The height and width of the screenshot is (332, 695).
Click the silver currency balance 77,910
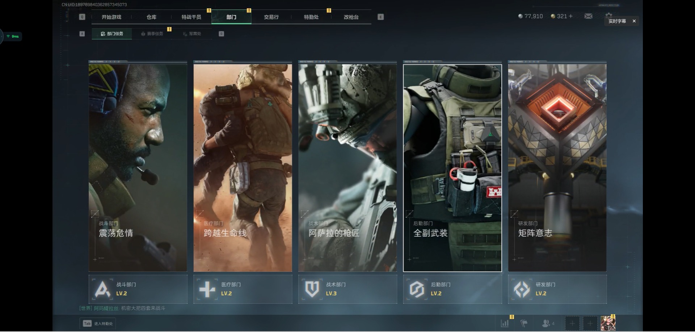(x=531, y=16)
